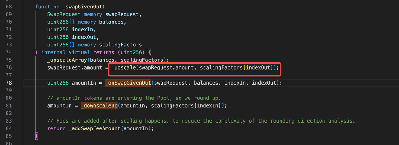Click the _upscaleArray function call
This screenshot has width=399, height=145.
[67, 60]
